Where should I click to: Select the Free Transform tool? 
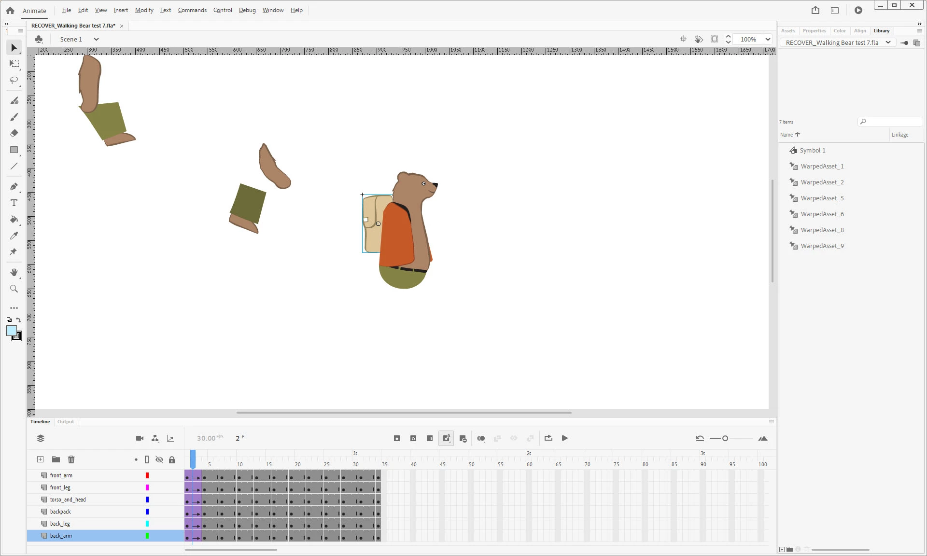tap(14, 64)
